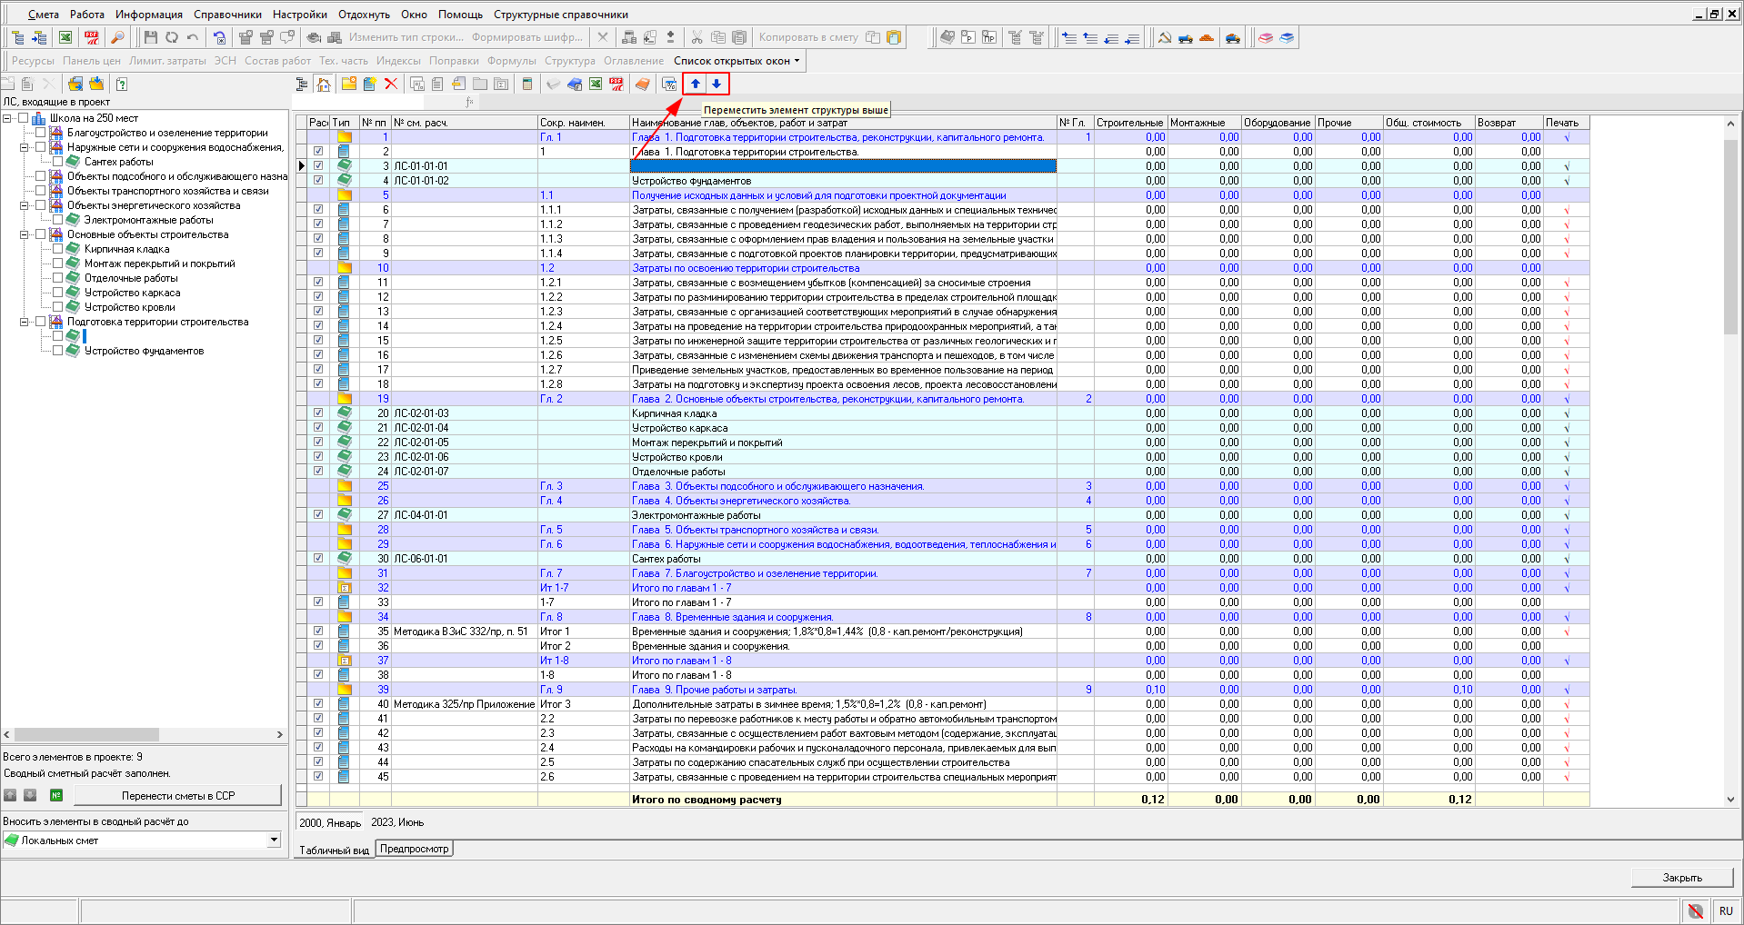Click the save floppy disk icon
Viewport: 1744px width, 925px height.
[151, 37]
